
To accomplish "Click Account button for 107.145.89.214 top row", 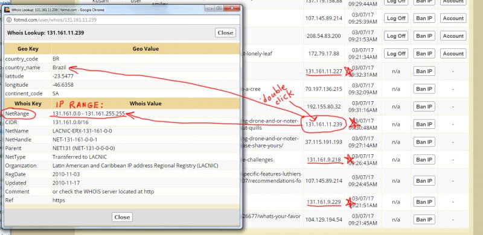I will (x=453, y=18).
